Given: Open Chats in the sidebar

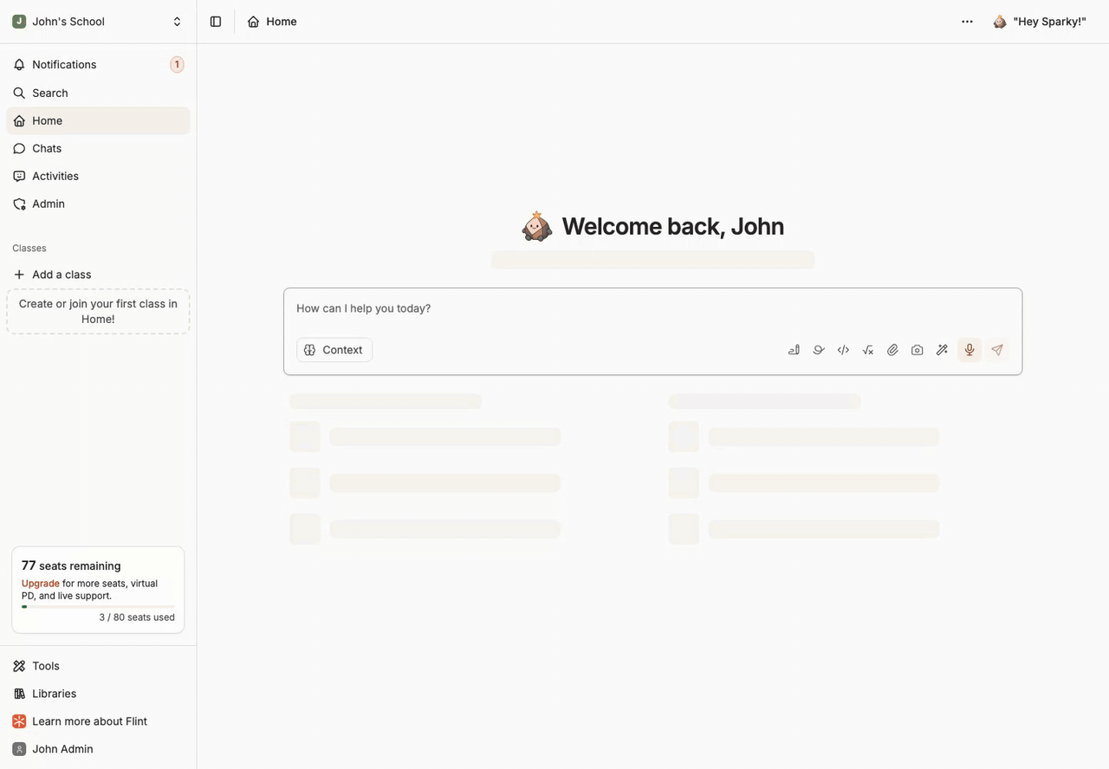Looking at the screenshot, I should (98, 148).
